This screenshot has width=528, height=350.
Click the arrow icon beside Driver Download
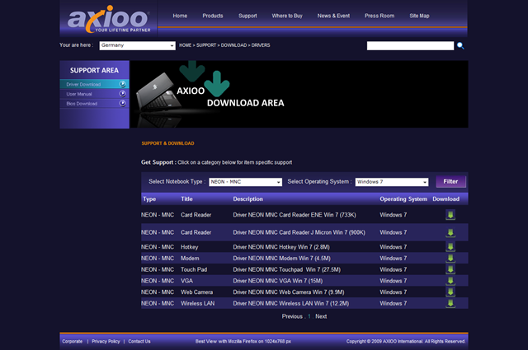tap(123, 84)
